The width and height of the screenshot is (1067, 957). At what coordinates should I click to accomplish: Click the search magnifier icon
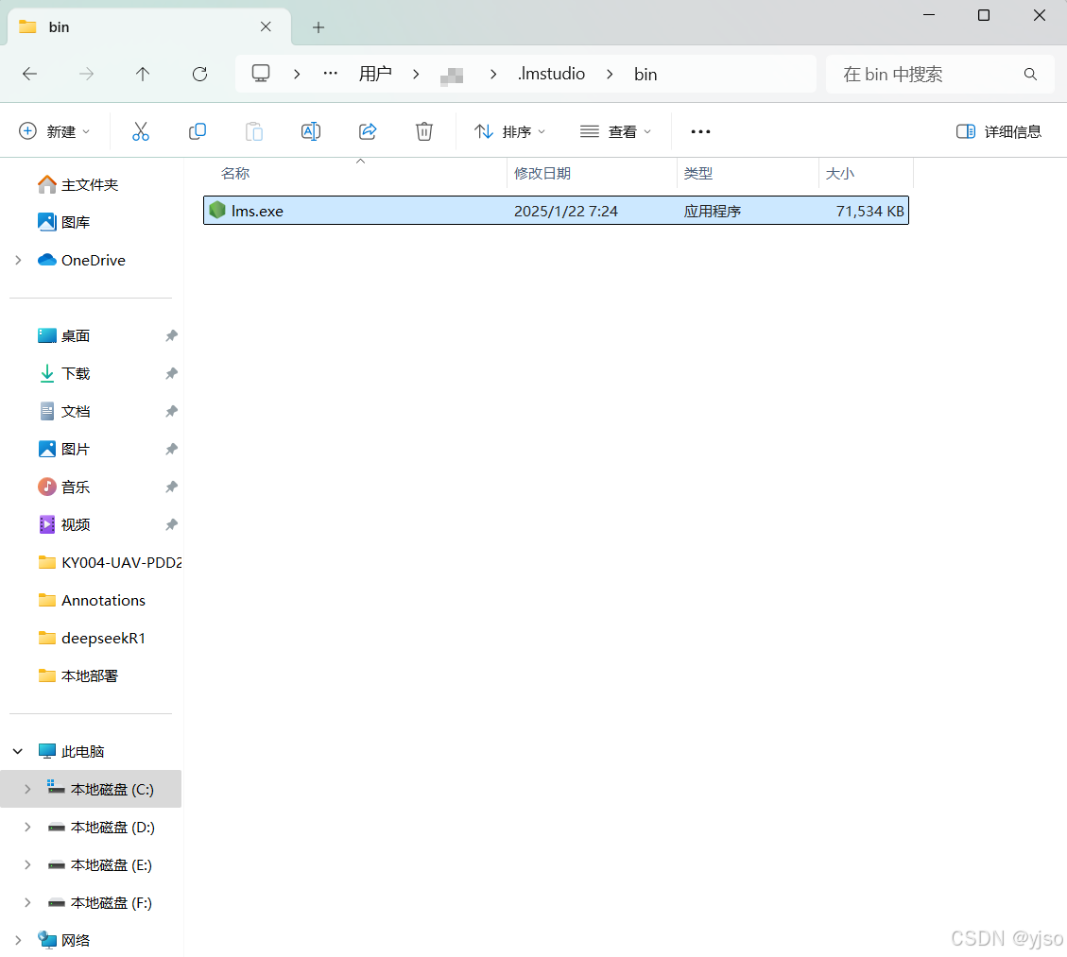(1030, 74)
